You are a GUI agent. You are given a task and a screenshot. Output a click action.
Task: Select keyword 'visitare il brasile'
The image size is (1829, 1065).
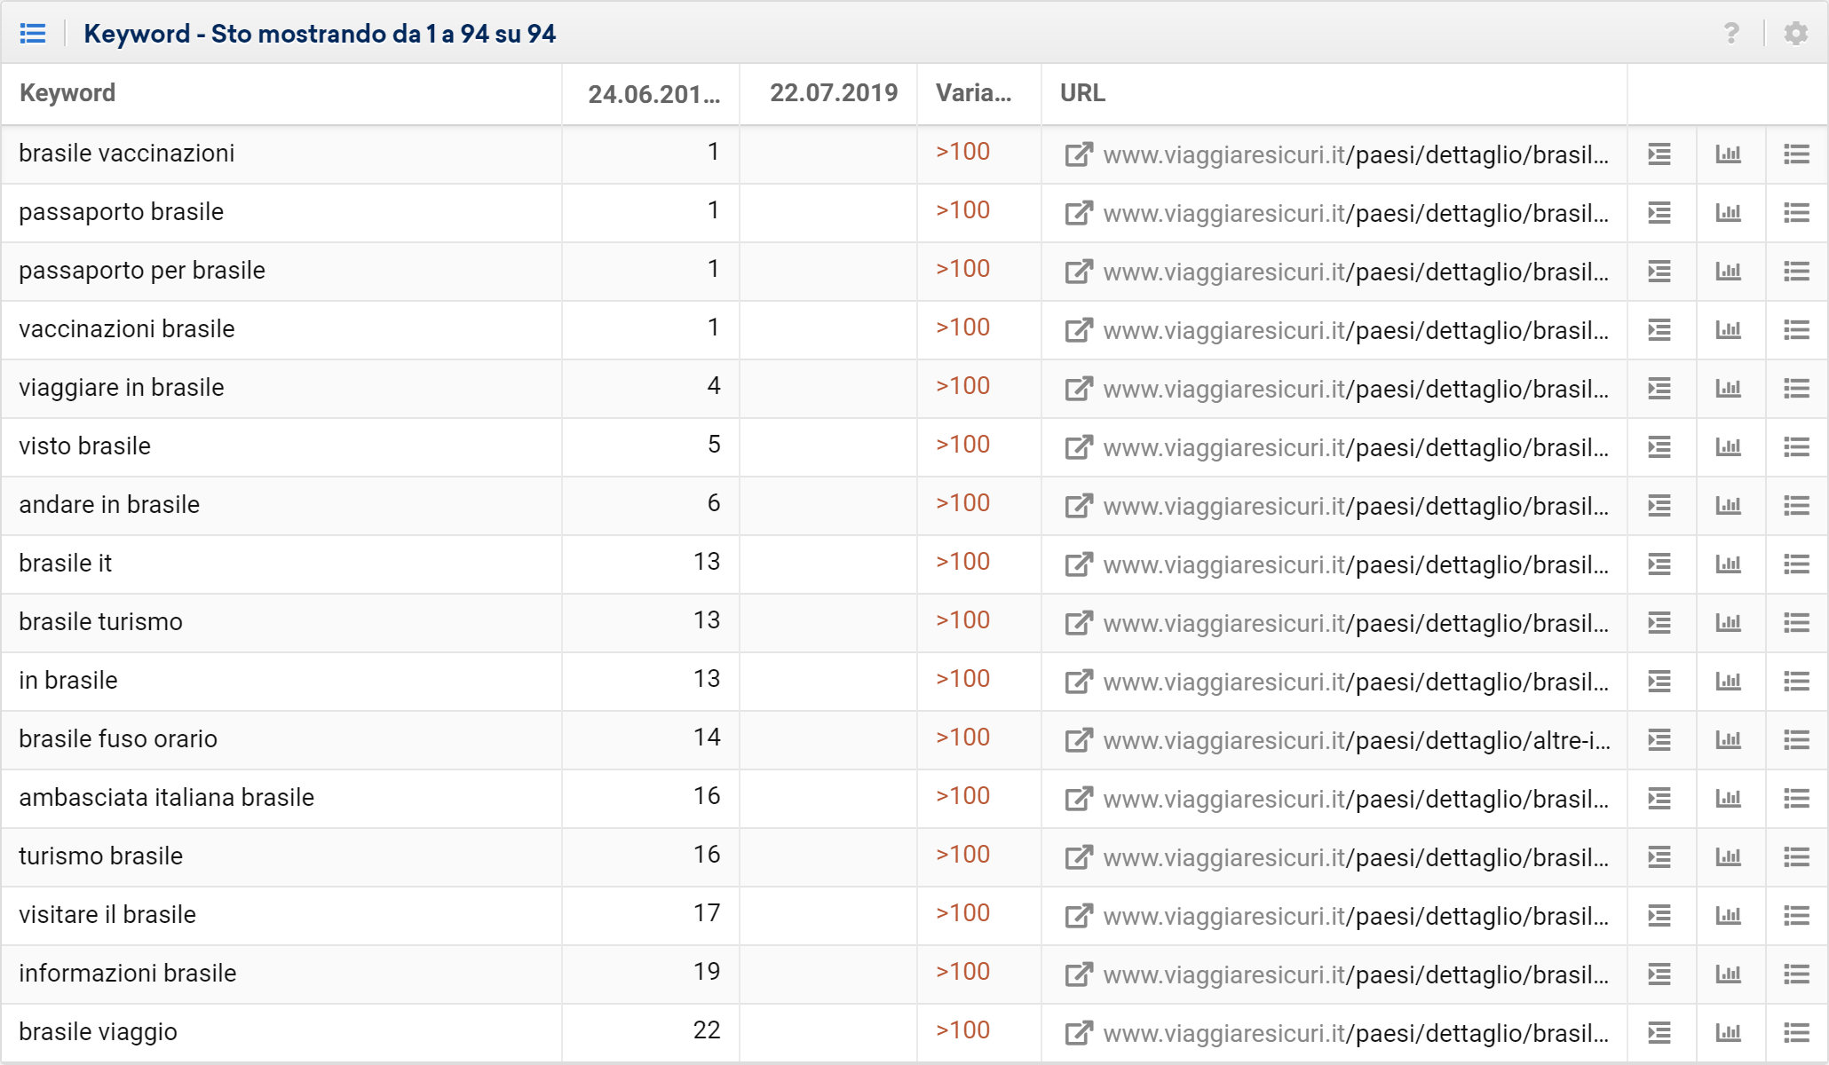pyautogui.click(x=107, y=915)
